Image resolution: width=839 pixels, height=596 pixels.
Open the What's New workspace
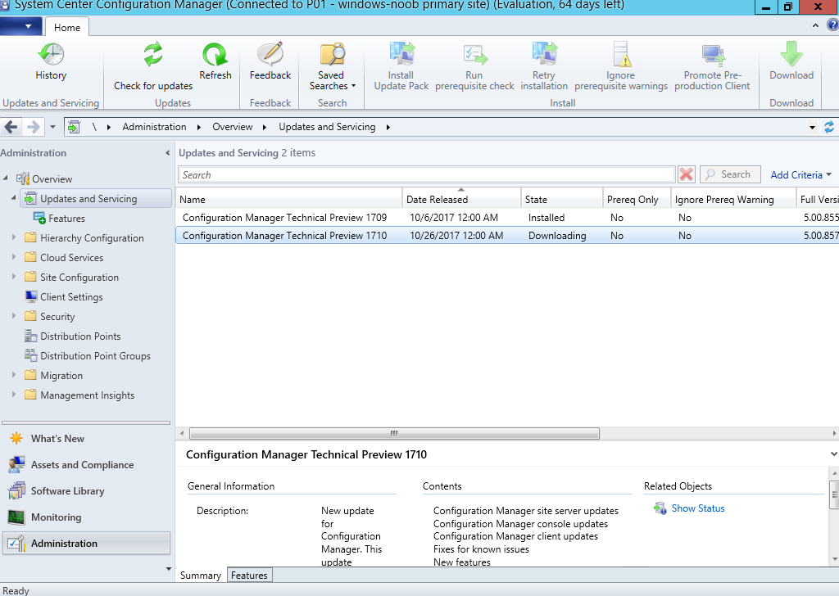click(x=57, y=438)
